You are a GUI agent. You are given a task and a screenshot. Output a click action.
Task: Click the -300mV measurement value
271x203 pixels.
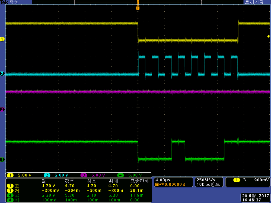point(50,191)
